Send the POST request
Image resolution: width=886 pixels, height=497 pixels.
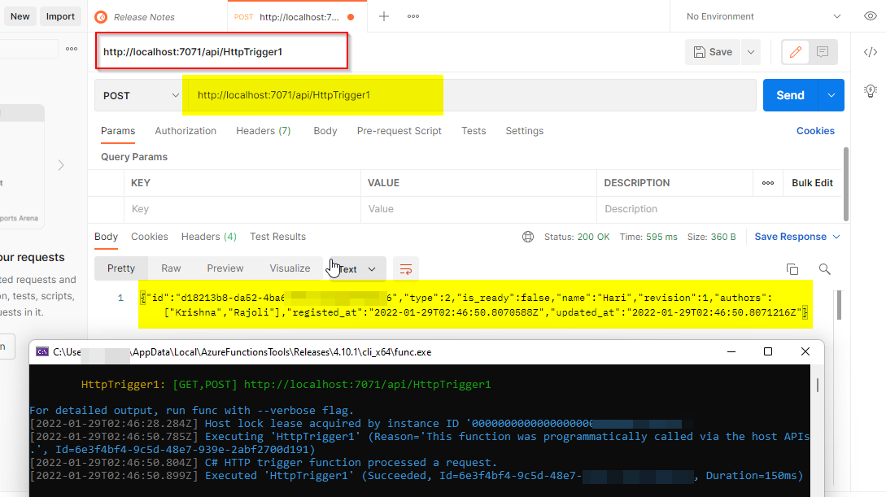point(791,95)
